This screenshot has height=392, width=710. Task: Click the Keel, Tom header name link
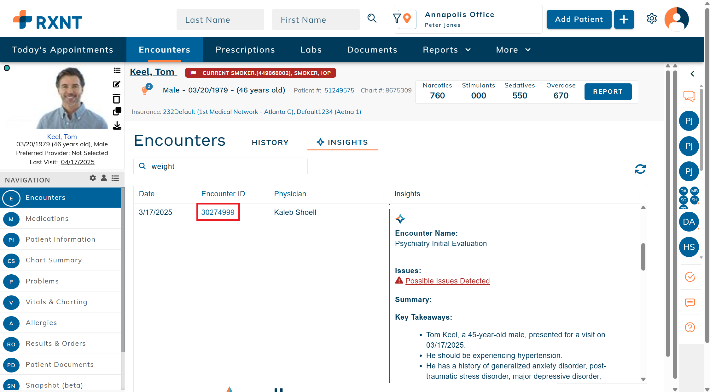(x=153, y=72)
